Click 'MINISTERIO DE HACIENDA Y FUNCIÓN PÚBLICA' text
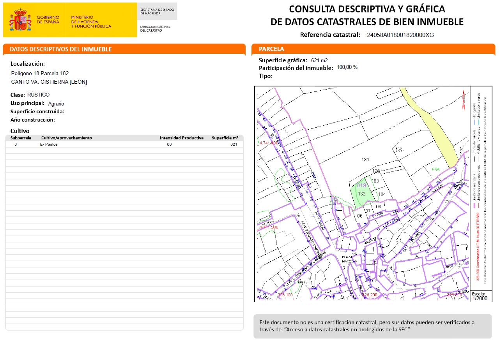The width and height of the screenshot is (501, 343). (91, 22)
